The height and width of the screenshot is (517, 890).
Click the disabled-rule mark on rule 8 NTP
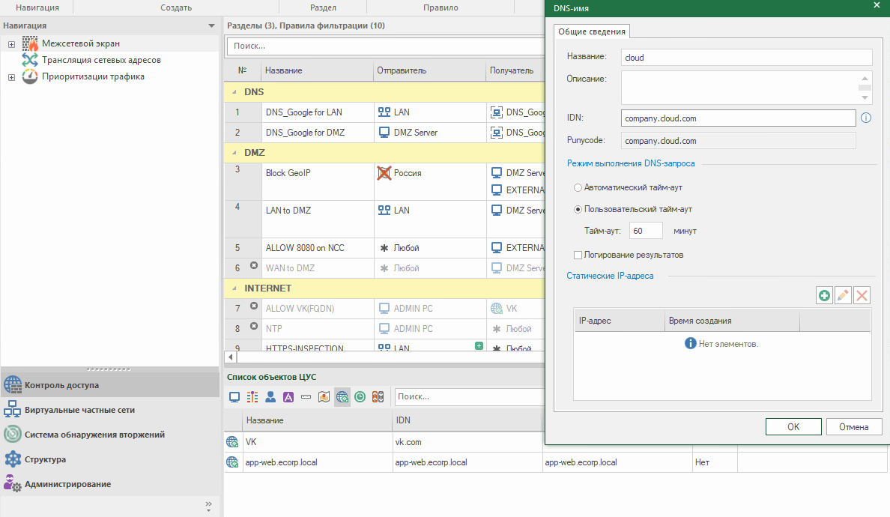point(254,327)
